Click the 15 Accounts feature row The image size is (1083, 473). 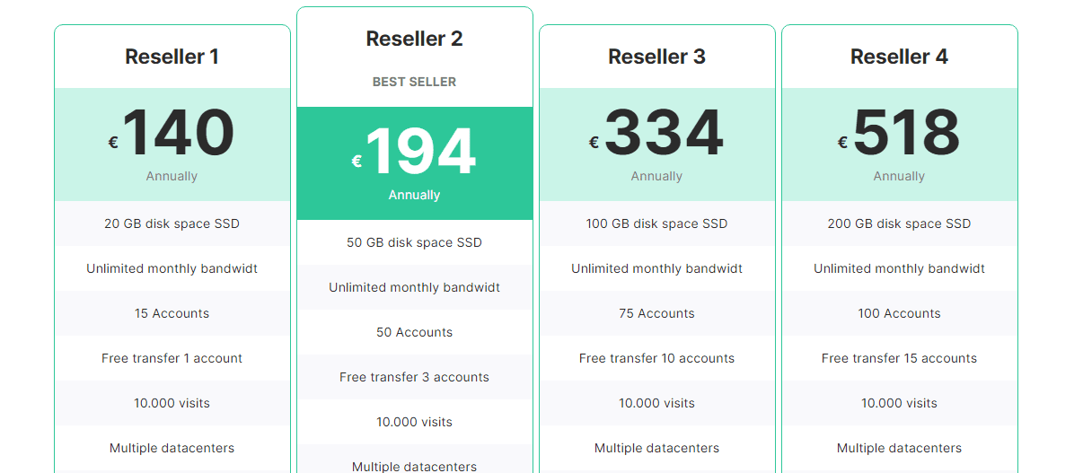click(172, 313)
